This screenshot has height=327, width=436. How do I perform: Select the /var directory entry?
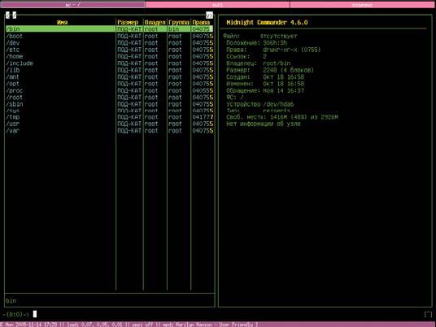(109, 131)
